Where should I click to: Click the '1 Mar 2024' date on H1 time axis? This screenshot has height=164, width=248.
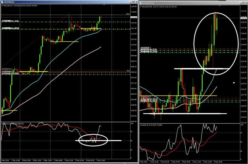4,160
